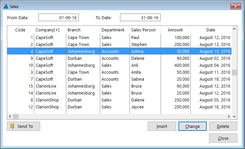Delete the selected sales record
245x149 pixels.
(x=223, y=126)
